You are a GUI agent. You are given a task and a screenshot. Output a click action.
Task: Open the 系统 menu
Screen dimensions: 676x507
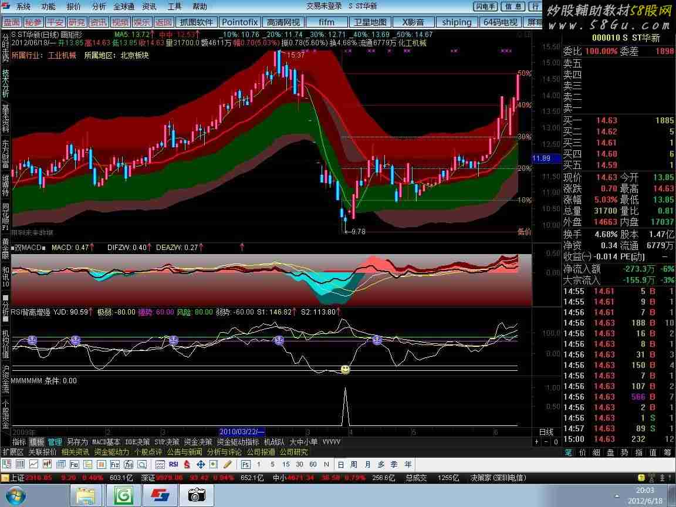[23, 6]
